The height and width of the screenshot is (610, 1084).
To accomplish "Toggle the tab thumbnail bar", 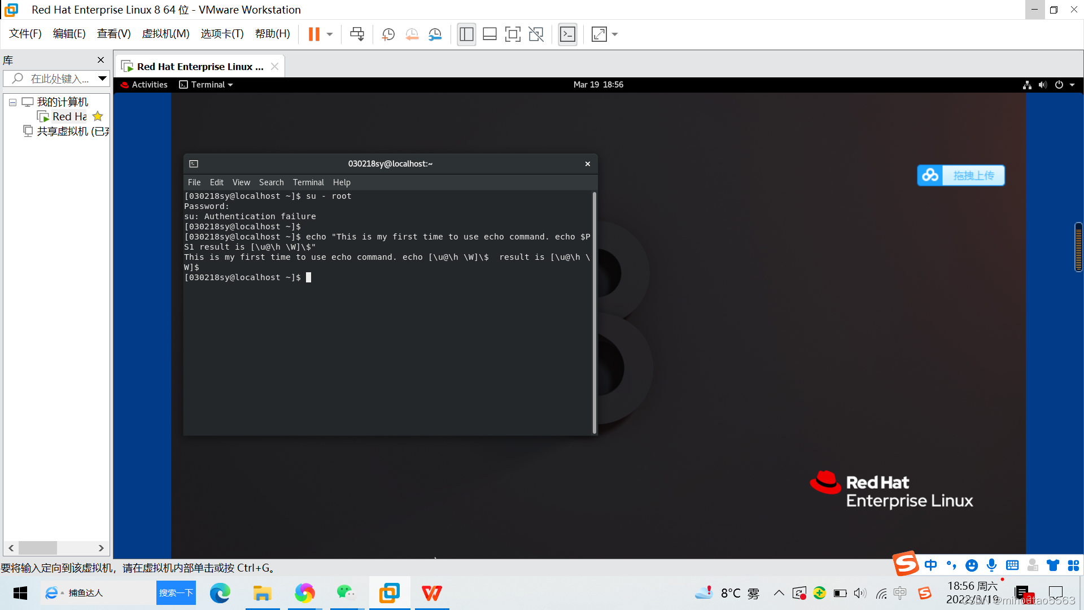I will [489, 34].
